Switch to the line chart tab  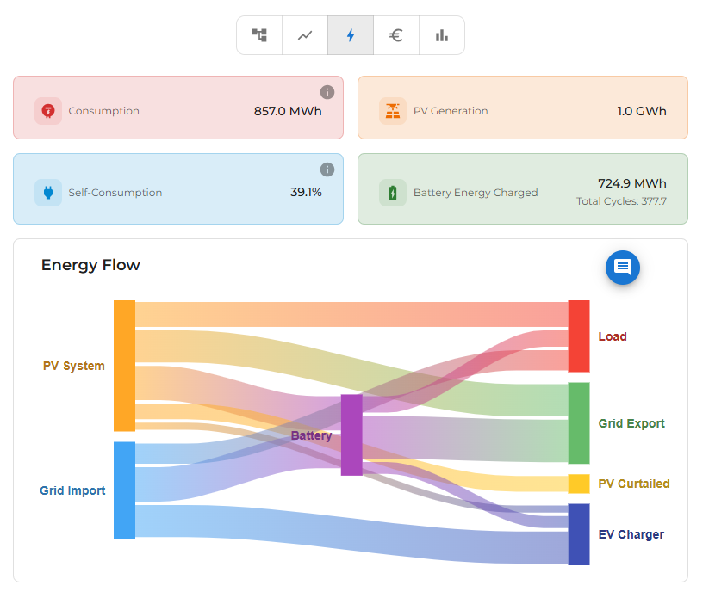click(305, 35)
